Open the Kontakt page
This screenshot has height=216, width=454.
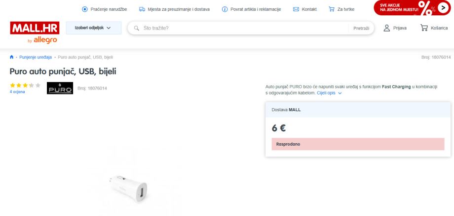pos(305,9)
